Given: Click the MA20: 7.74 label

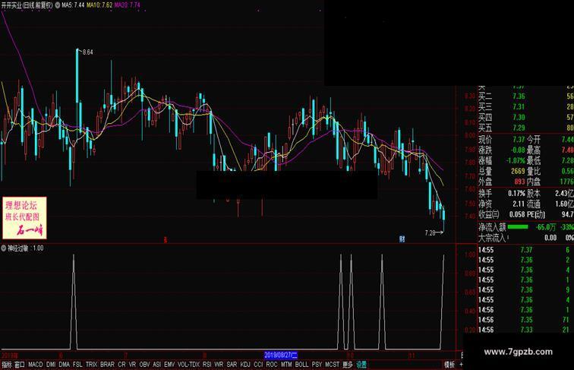Looking at the screenshot, I should [x=127, y=5].
